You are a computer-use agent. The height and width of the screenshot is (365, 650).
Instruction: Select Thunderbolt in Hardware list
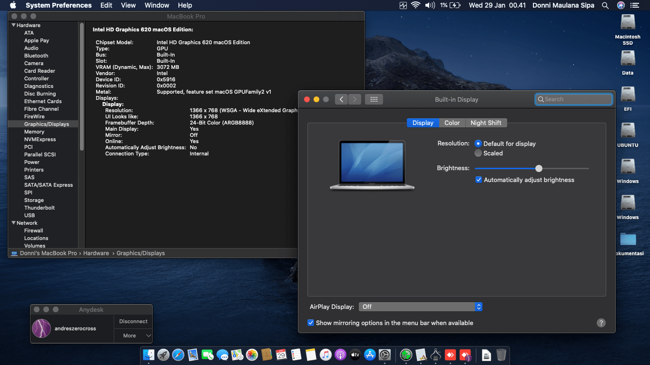[x=39, y=208]
